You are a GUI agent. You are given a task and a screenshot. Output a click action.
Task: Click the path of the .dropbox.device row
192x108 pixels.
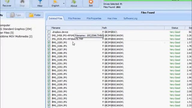[x=110, y=32]
